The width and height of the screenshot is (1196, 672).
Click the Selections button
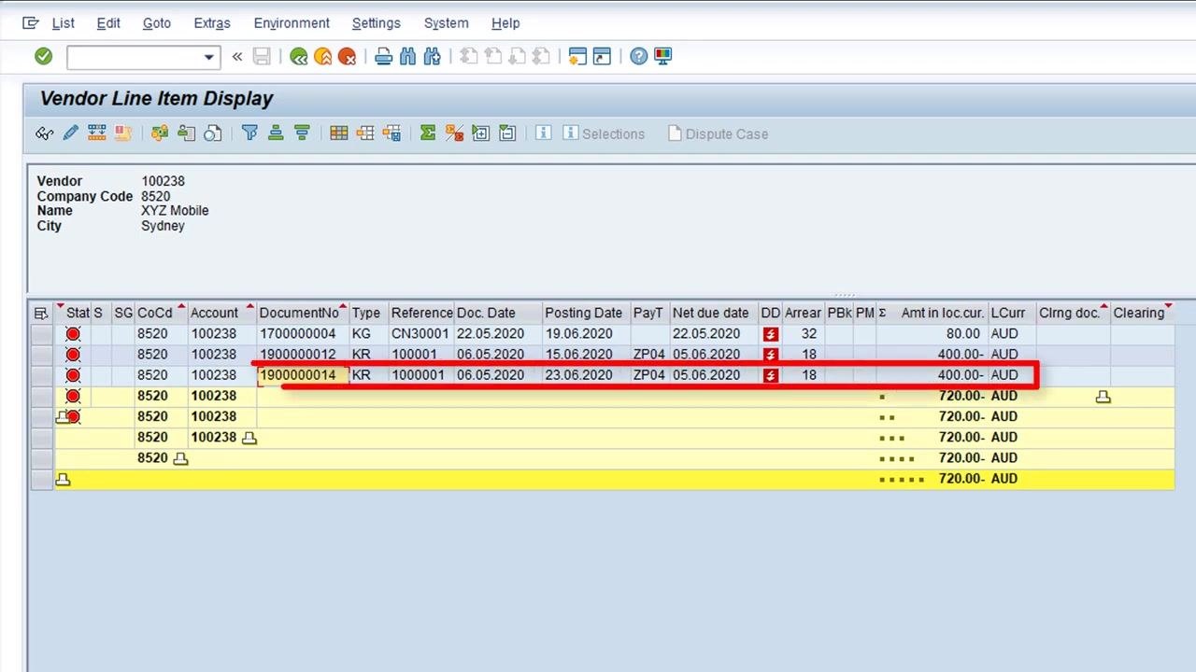point(604,133)
